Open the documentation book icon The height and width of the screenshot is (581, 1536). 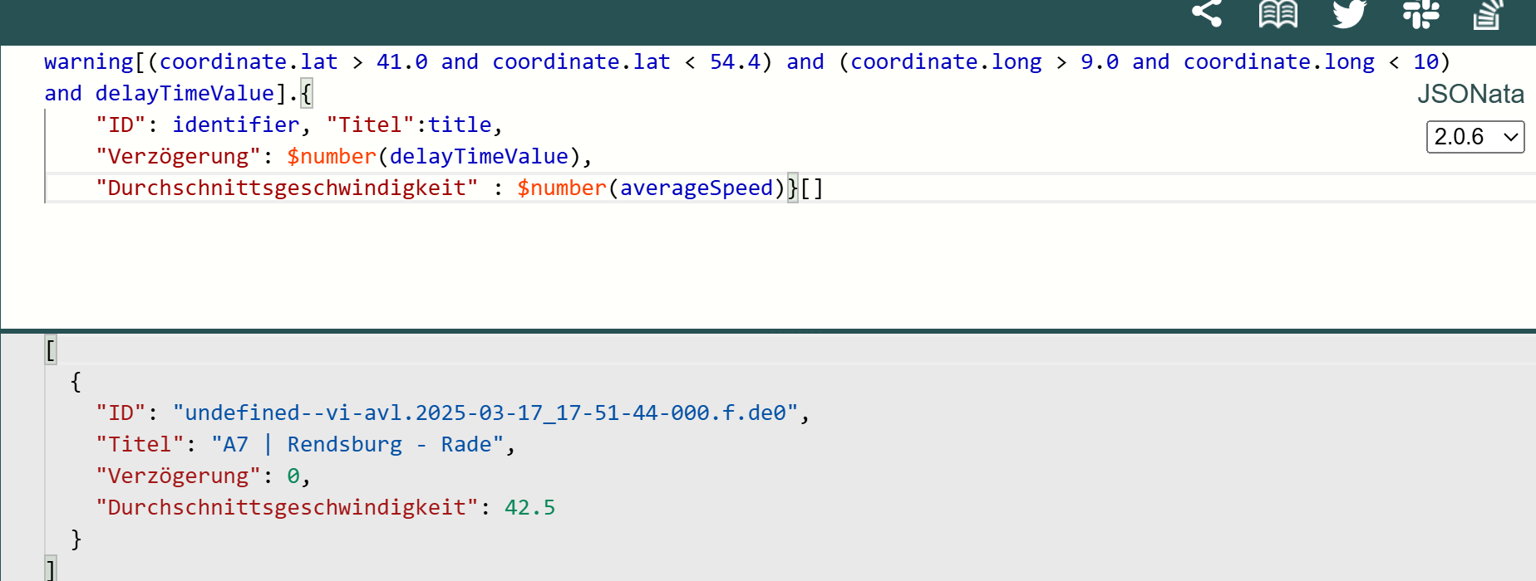tap(1278, 14)
